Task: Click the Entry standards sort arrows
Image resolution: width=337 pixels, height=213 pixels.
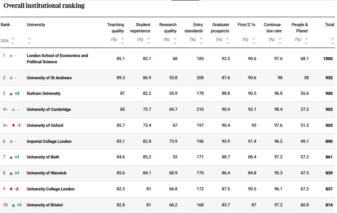Action: (201, 41)
